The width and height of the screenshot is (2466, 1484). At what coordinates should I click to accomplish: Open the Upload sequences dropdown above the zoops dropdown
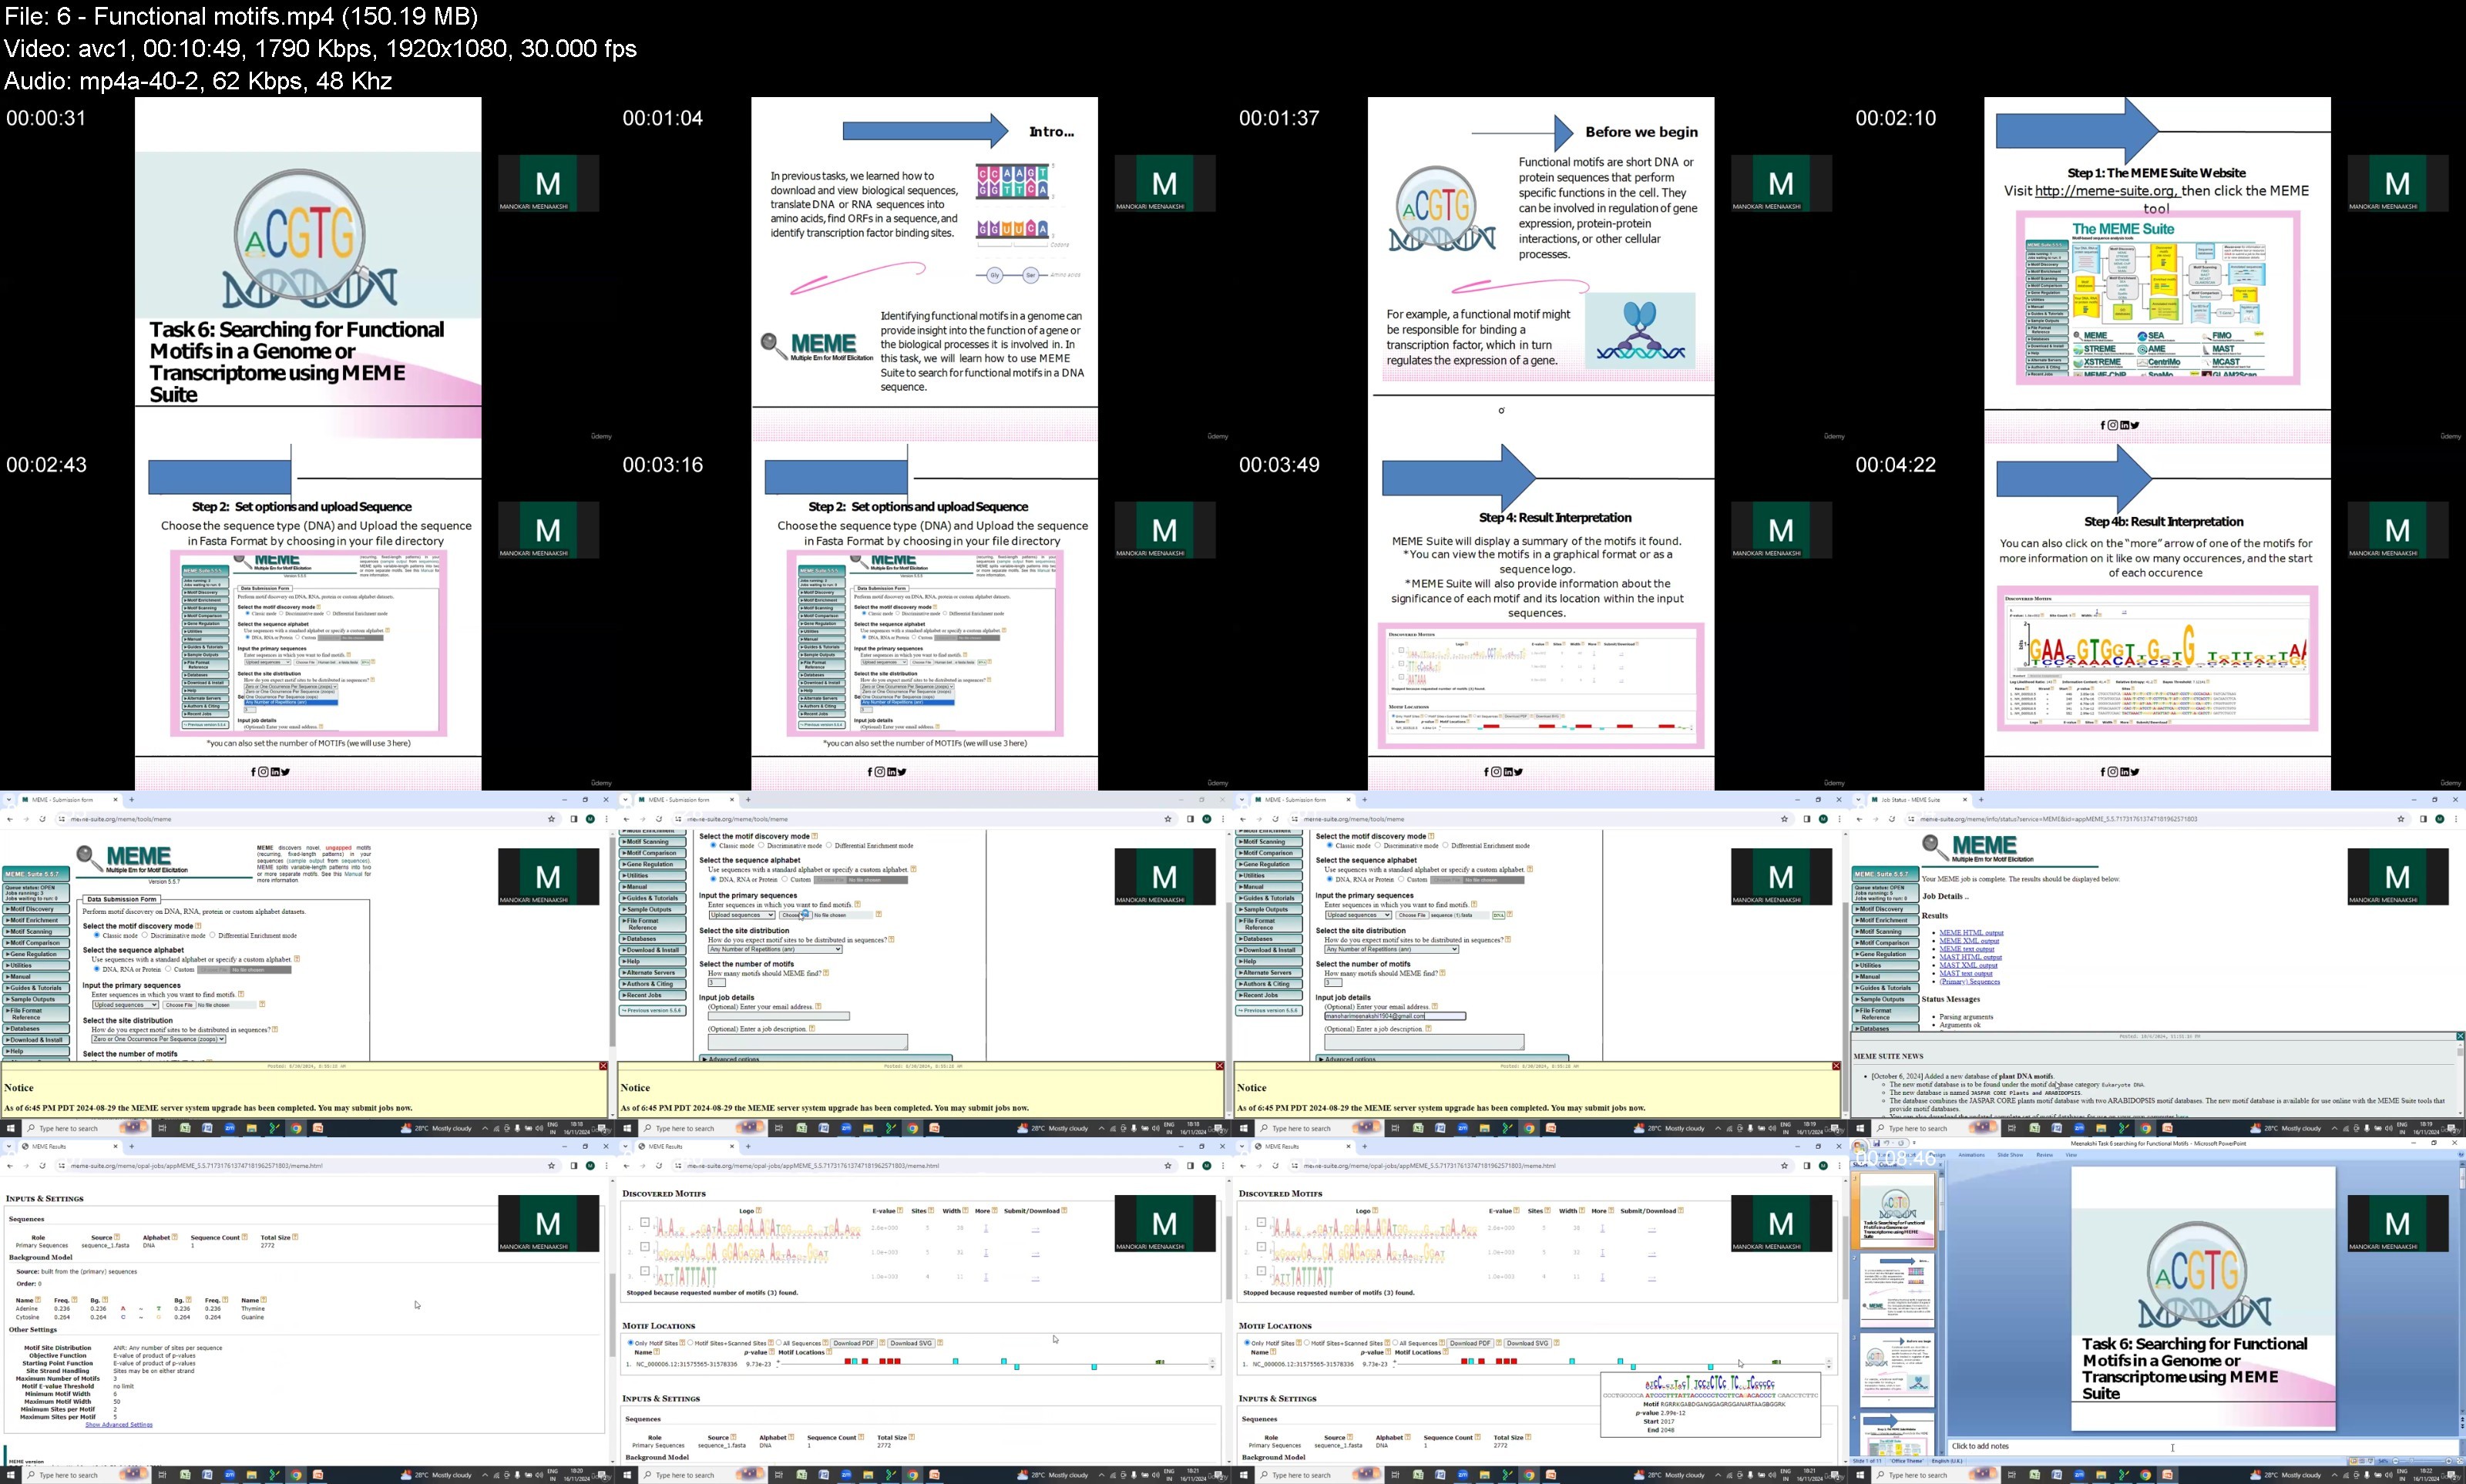[125, 1005]
